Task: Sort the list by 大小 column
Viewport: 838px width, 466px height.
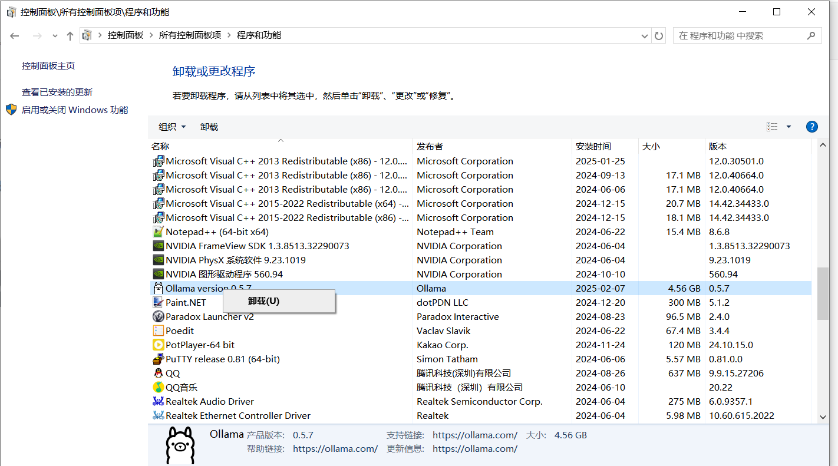Action: click(x=672, y=146)
